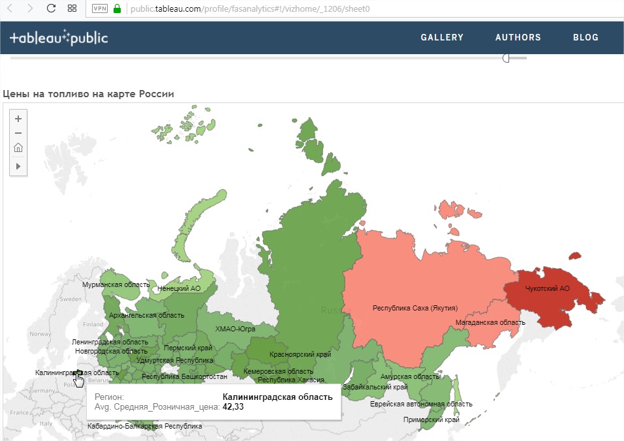This screenshot has width=624, height=441.
Task: Open the BLOG menu item
Action: click(585, 37)
